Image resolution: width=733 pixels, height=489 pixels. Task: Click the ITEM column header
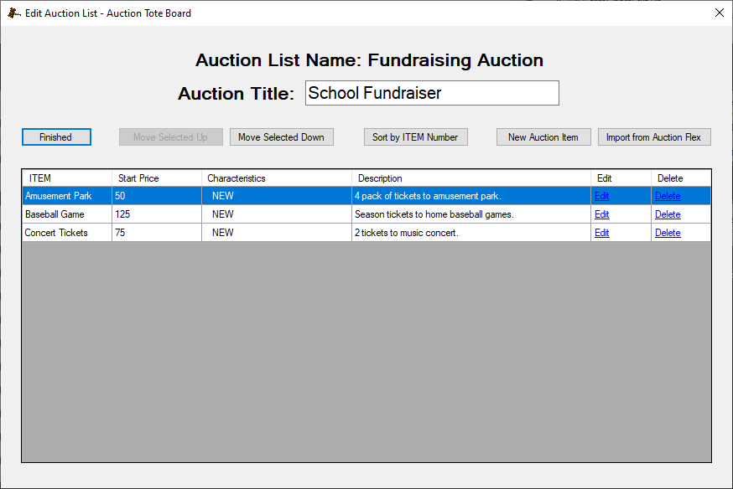click(66, 178)
